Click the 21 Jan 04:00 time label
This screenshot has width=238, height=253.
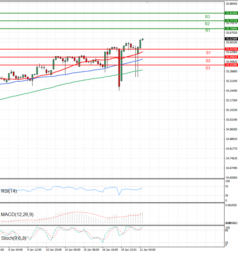point(148,249)
